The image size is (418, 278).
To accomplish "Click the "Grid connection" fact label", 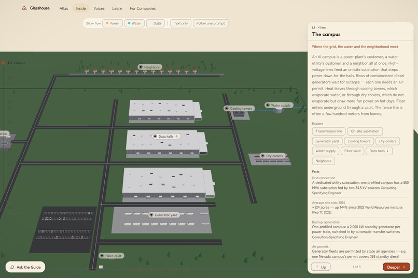I will click(x=324, y=178).
